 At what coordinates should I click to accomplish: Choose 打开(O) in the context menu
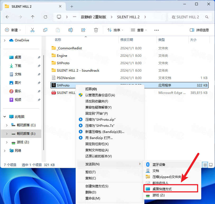coord(91,89)
